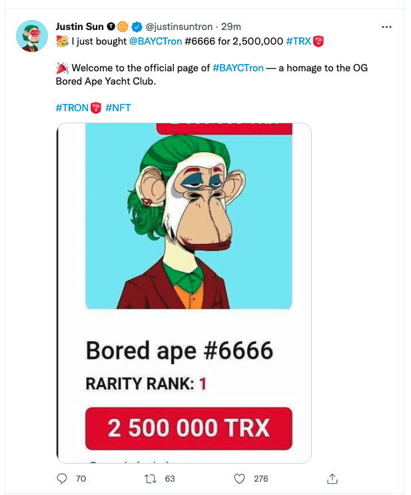Click the black T badge after name
This screenshot has height=495, width=411.
[x=111, y=27]
